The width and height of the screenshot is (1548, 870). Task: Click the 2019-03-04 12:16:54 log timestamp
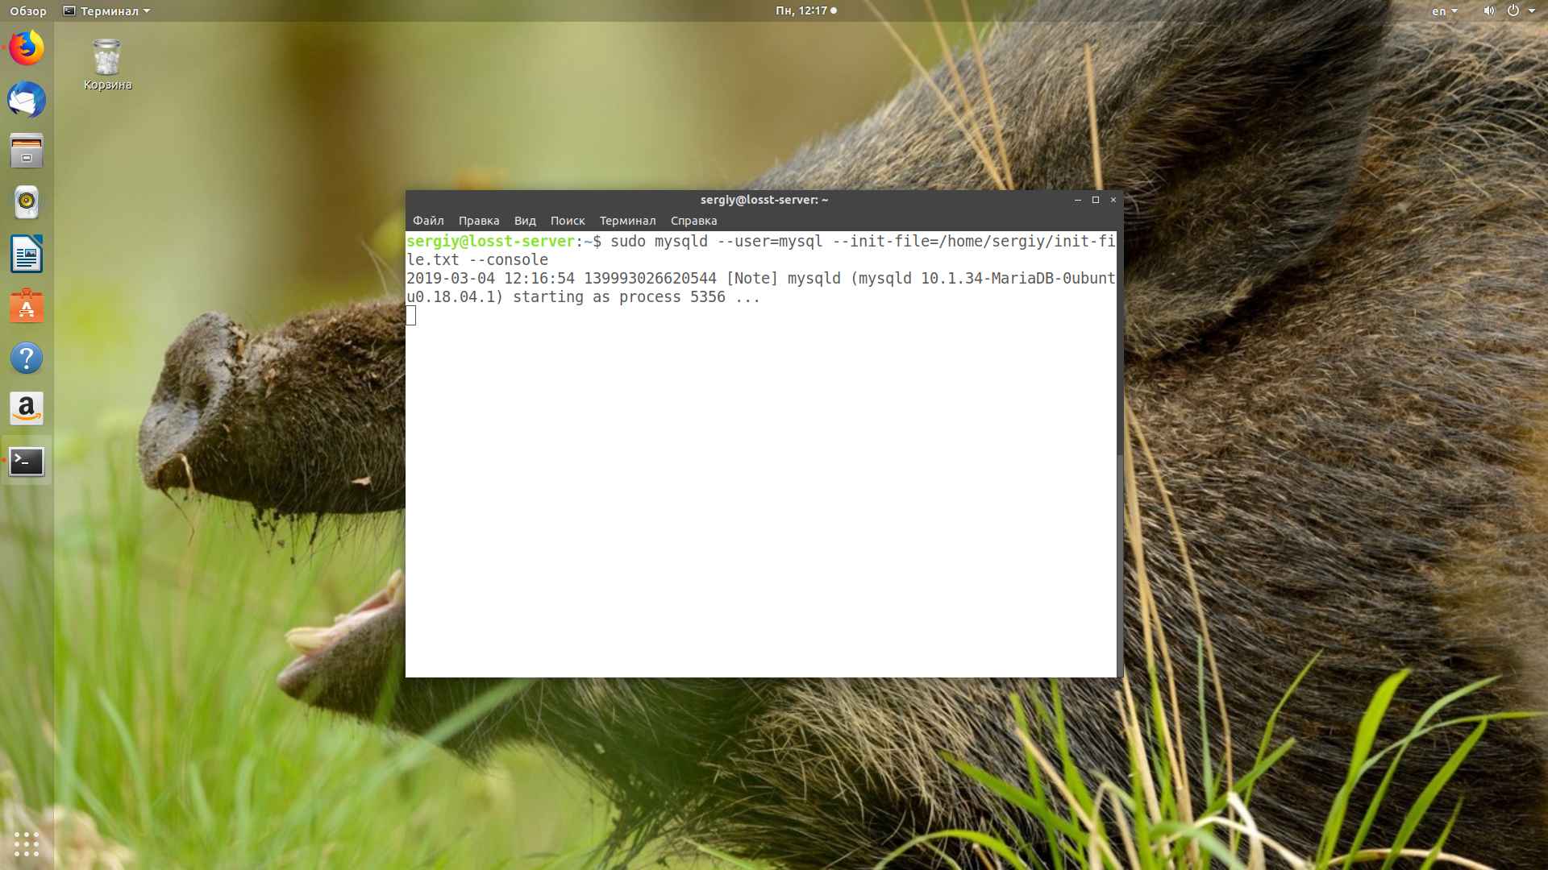490,278
